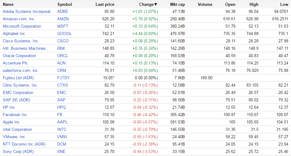Open Intl. Business Machines link
Screen dimensions: 291x156
(26, 48)
